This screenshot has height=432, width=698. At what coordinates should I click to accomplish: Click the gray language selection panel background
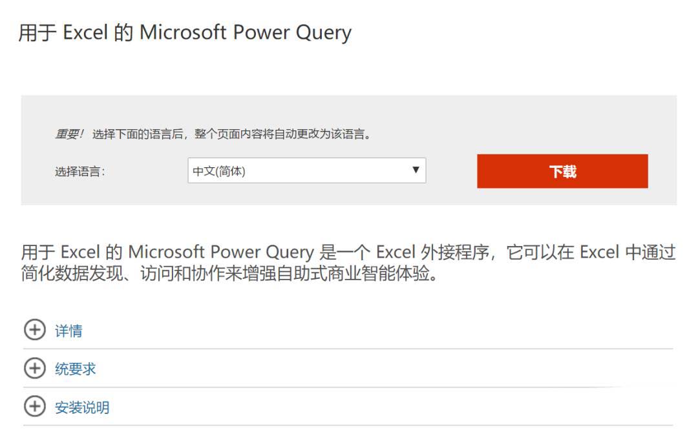click(348, 111)
